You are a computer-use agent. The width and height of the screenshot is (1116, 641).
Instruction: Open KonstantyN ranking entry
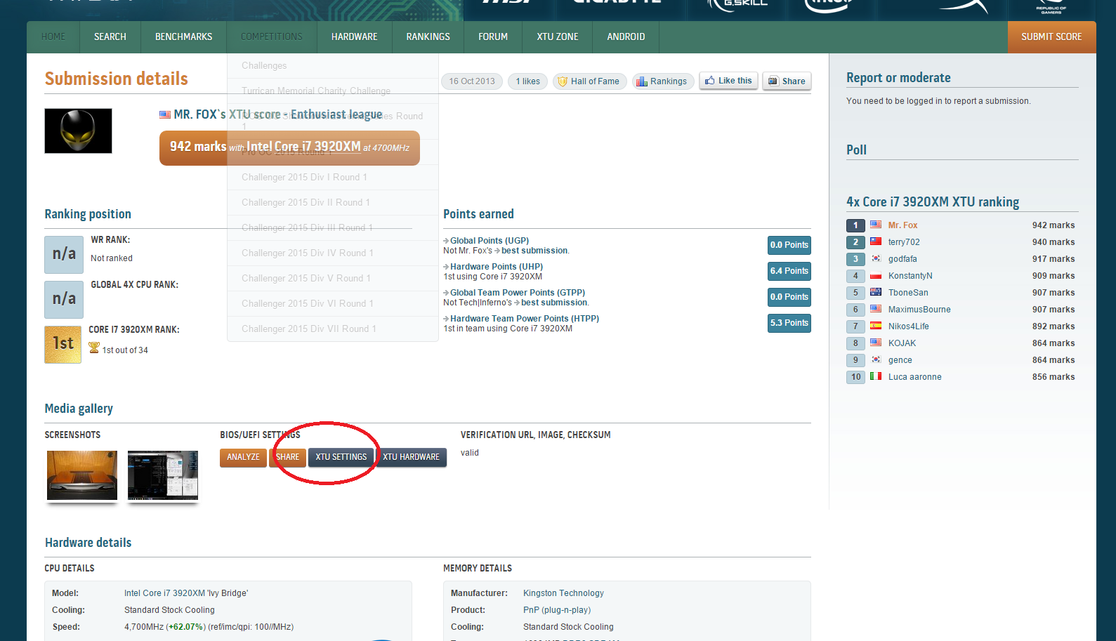(x=910, y=276)
